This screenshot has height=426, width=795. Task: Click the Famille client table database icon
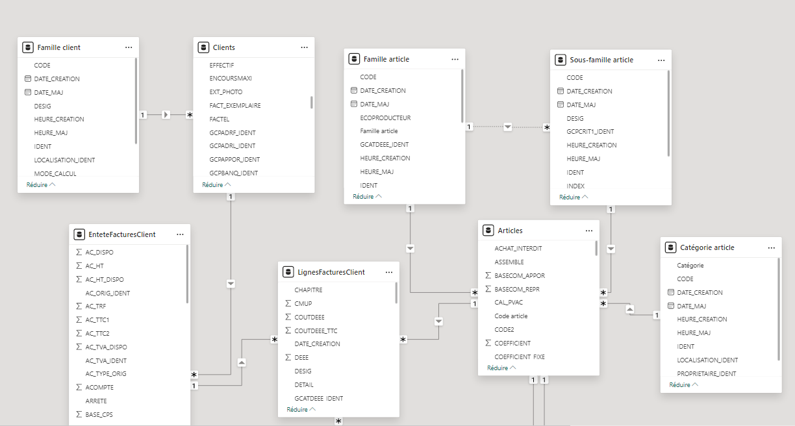[x=28, y=47]
